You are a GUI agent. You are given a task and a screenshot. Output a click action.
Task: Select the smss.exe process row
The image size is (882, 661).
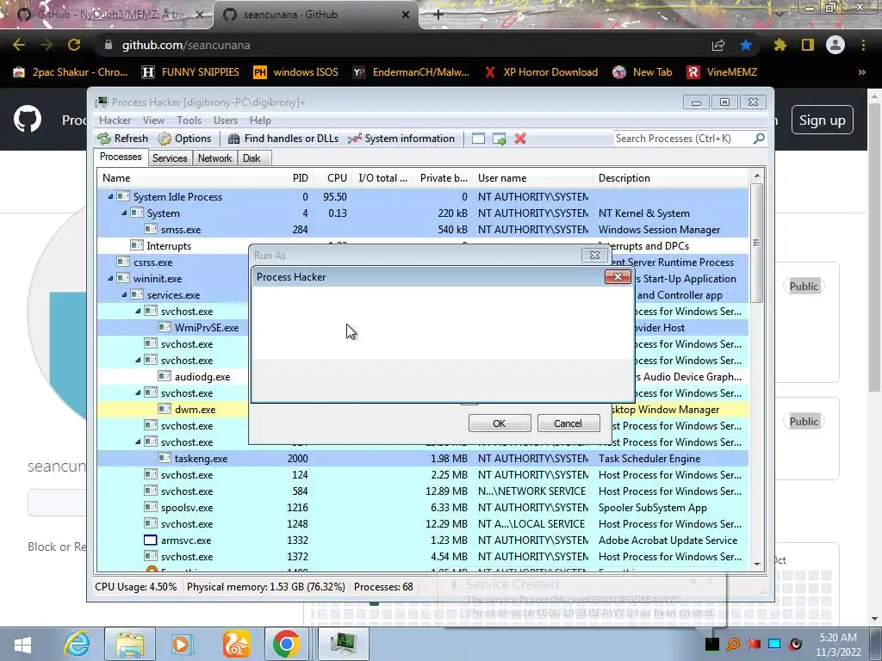tap(422, 229)
